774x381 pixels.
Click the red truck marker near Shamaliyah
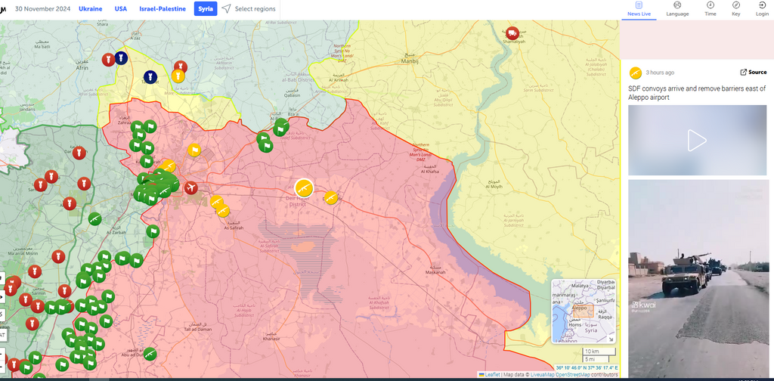[513, 33]
